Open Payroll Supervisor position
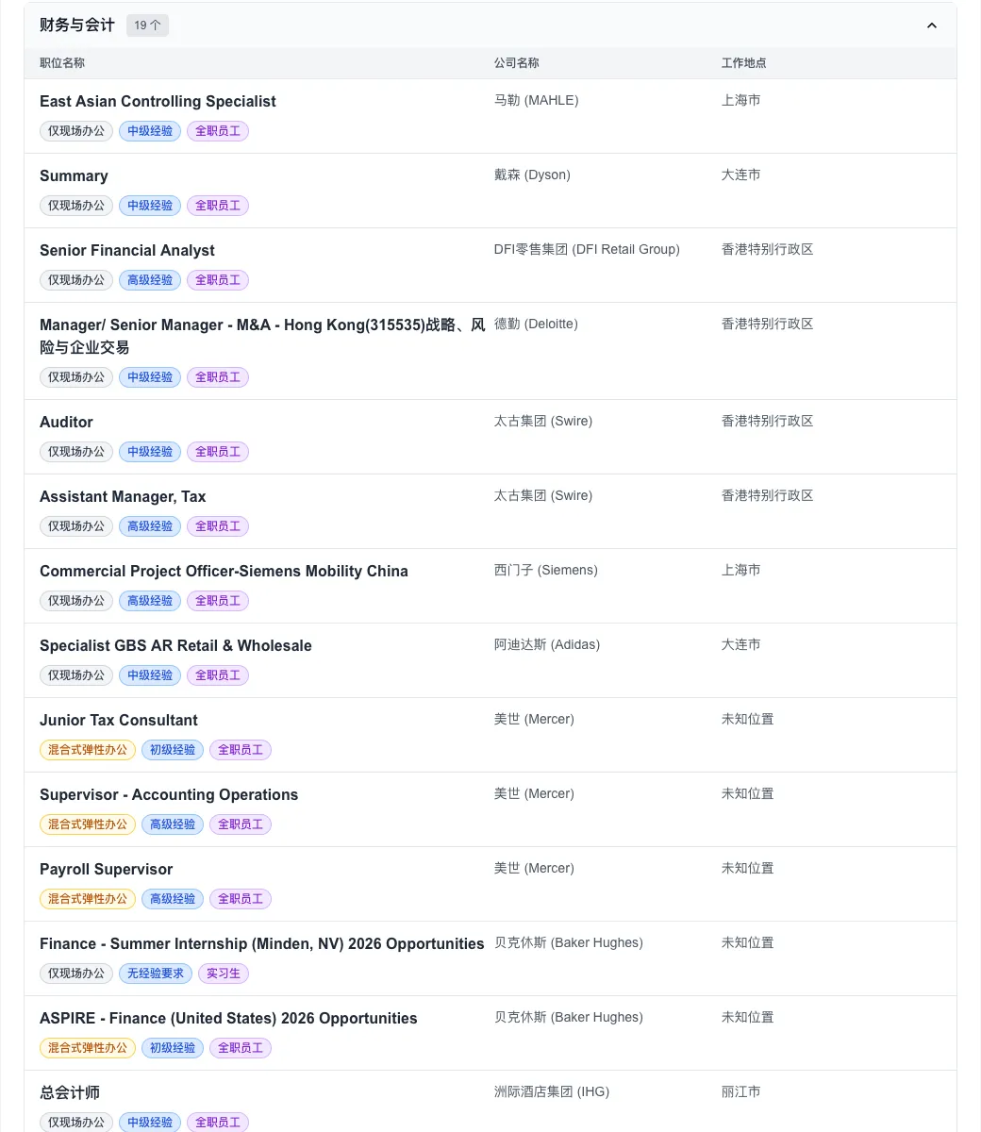This screenshot has height=1132, width=981. click(107, 869)
